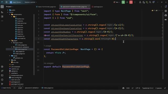This screenshot has height=94, width=168.
Task: Click the LF line separator widget
Action: click(133, 88)
